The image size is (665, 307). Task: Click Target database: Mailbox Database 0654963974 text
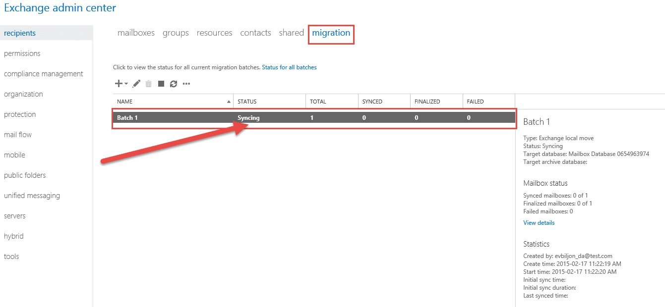point(586,154)
